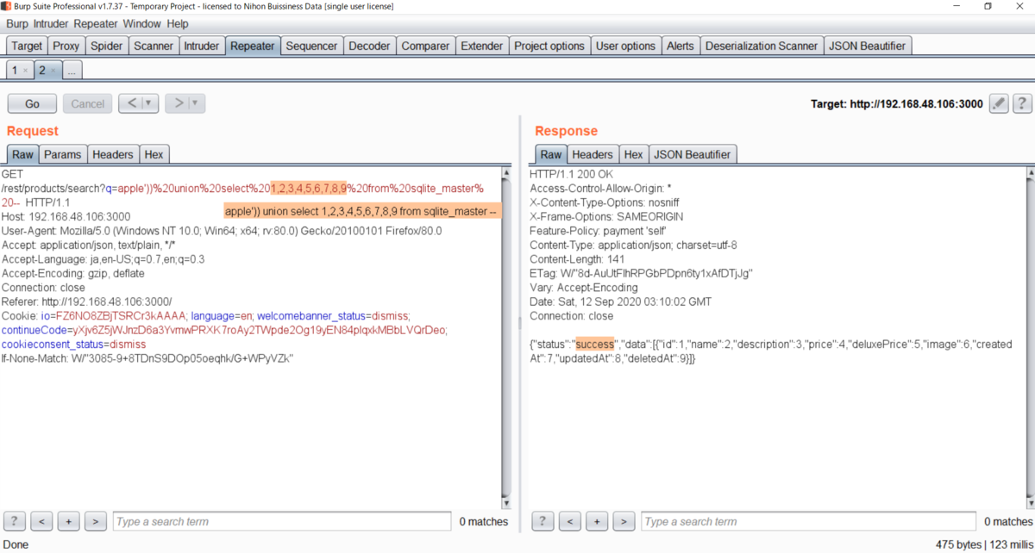The width and height of the screenshot is (1035, 553).
Task: Open the Burp menu
Action: click(16, 24)
